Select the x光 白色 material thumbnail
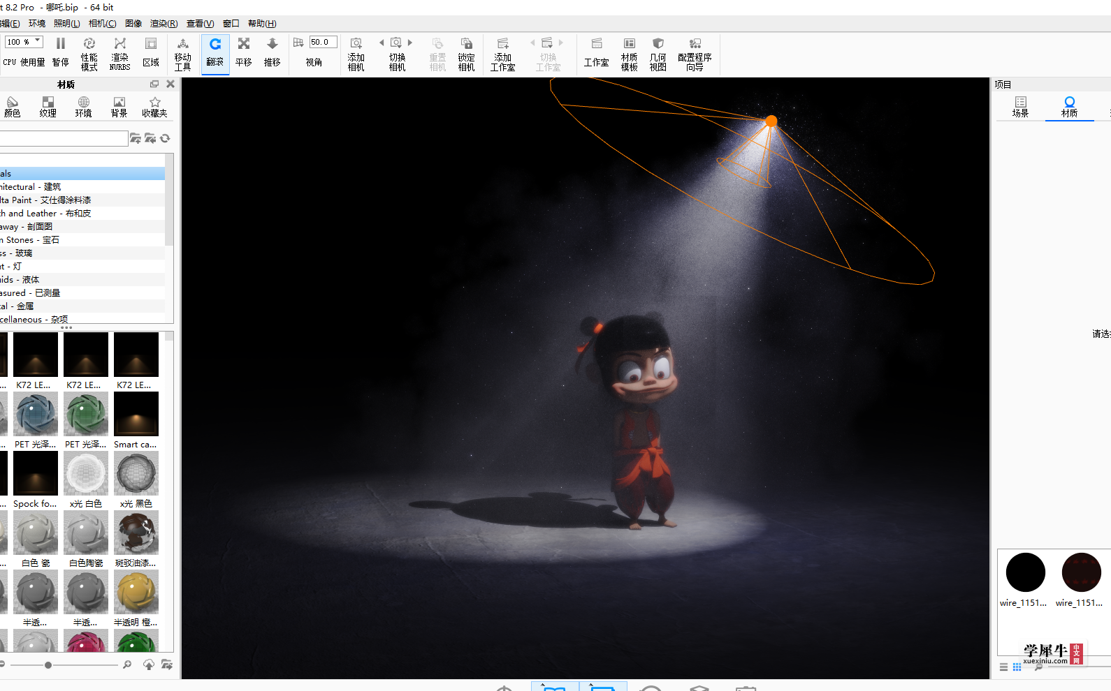 tap(86, 474)
